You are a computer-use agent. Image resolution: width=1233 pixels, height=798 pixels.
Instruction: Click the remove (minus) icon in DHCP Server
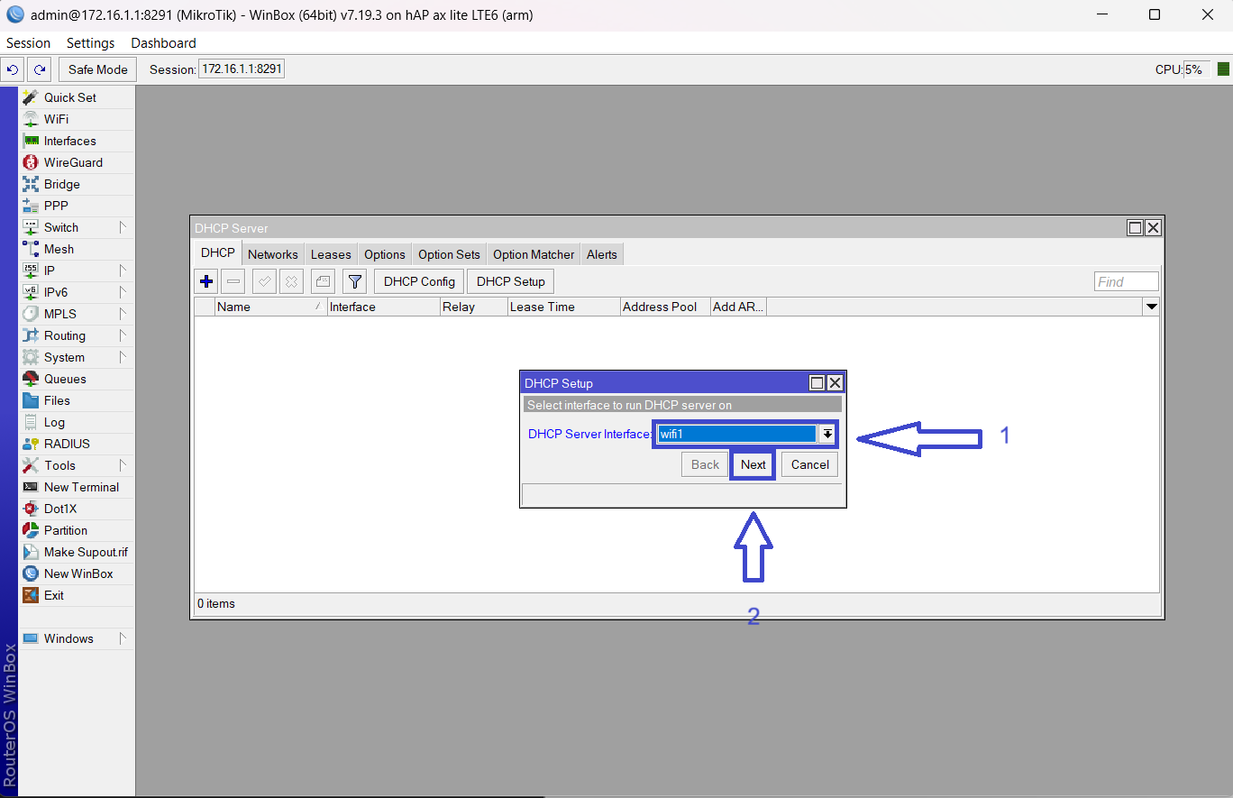click(233, 281)
